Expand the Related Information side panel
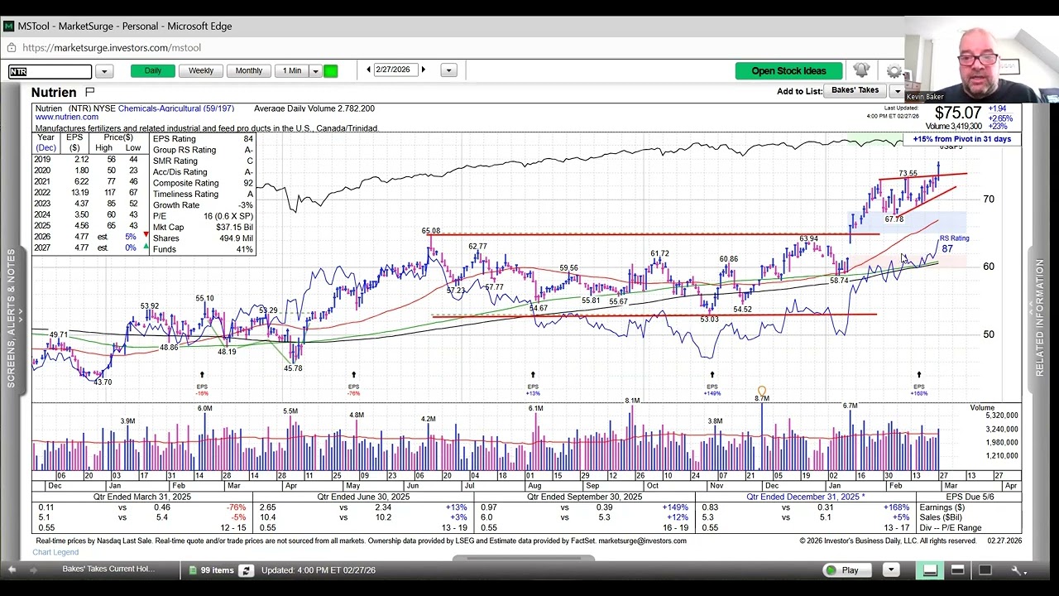This screenshot has height=596, width=1059. tap(1040, 319)
